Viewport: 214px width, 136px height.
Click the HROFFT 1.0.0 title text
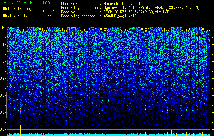[x=27, y=3]
